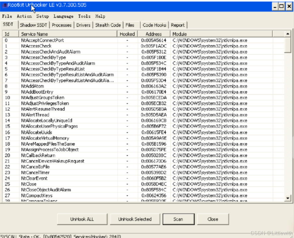Switch to the SSDT tab

click(8, 25)
